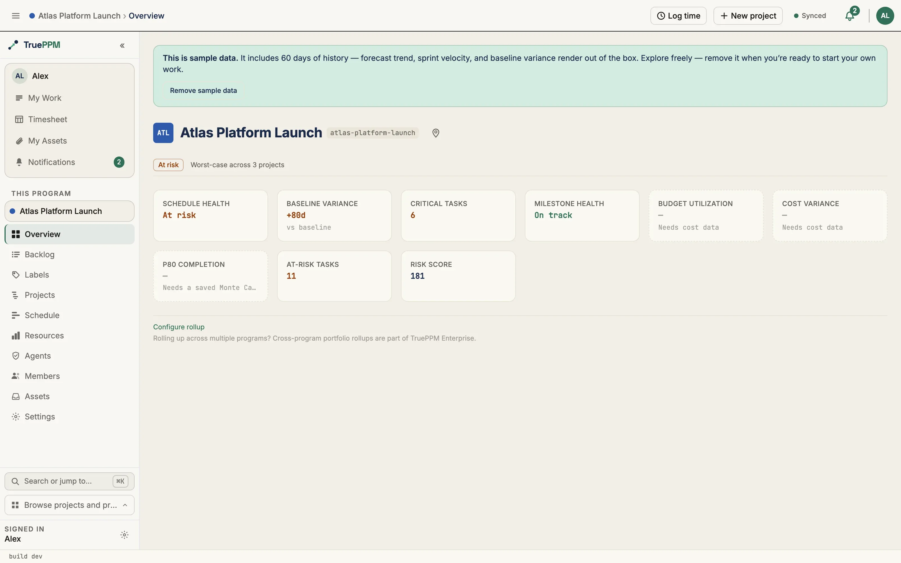Open My Work

(70, 98)
